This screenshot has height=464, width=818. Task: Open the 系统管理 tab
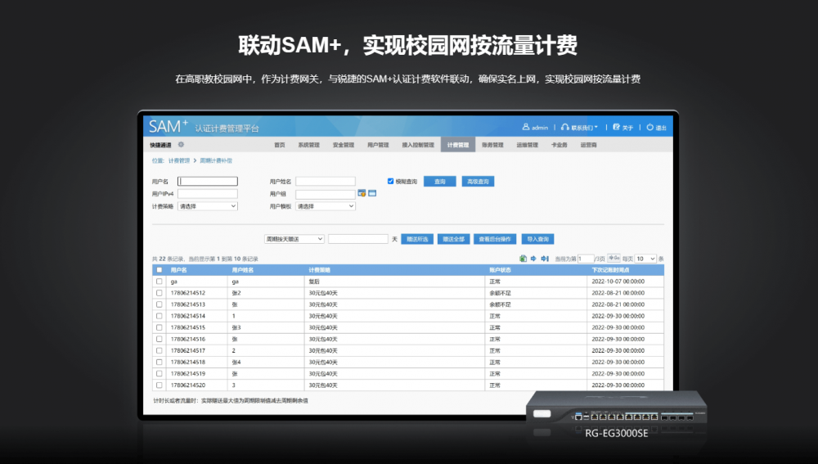coord(309,145)
